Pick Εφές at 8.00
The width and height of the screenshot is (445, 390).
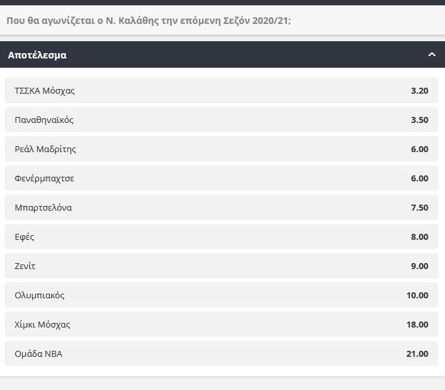(x=222, y=237)
